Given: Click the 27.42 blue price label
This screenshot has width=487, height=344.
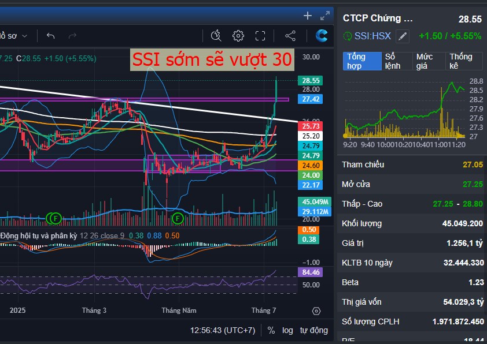Looking at the screenshot, I should coord(311,99).
